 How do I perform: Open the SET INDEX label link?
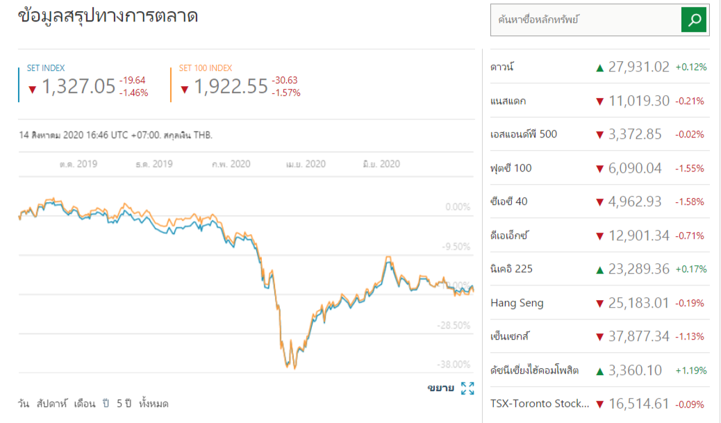(46, 68)
